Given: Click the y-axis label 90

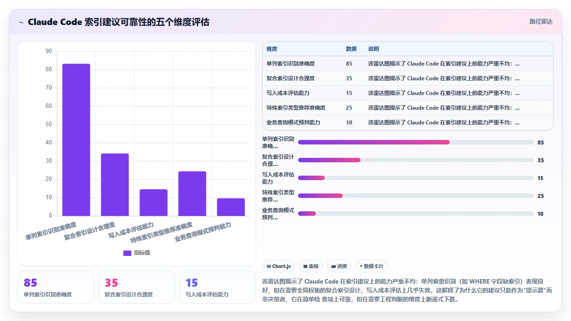Looking at the screenshot, I should point(49,51).
